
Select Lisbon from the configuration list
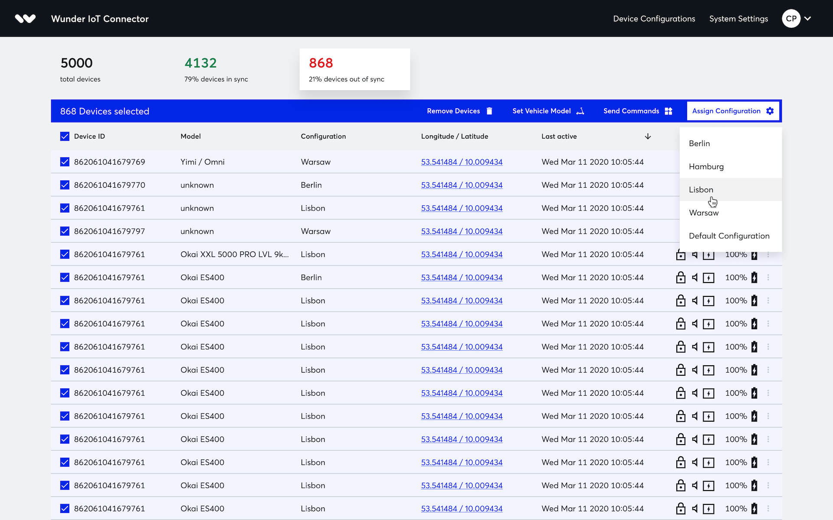701,189
